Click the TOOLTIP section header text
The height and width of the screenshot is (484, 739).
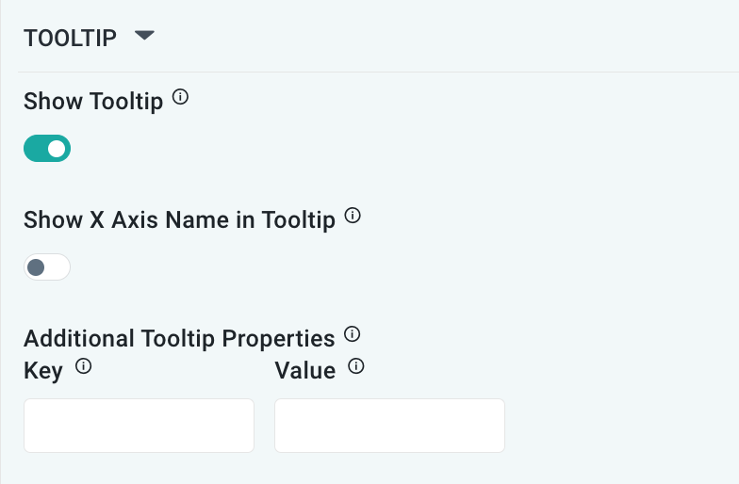tap(70, 38)
